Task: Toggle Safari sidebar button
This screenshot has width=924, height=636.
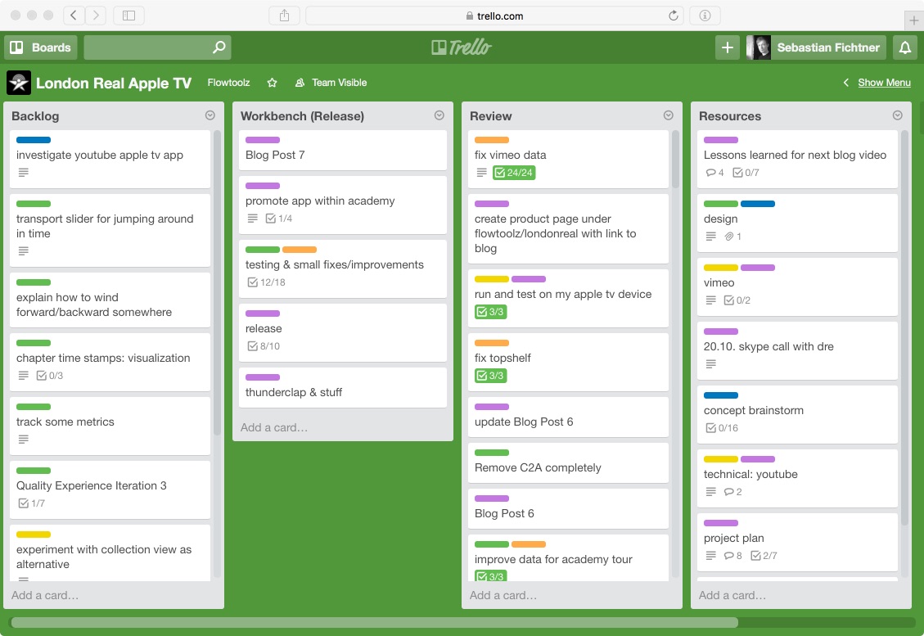Action: (128, 16)
